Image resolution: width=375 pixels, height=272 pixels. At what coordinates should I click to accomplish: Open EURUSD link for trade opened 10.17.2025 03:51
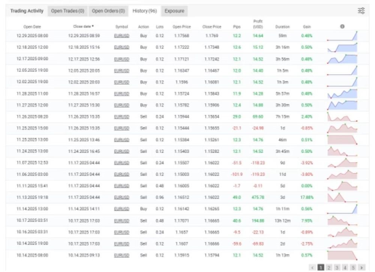tap(121, 221)
